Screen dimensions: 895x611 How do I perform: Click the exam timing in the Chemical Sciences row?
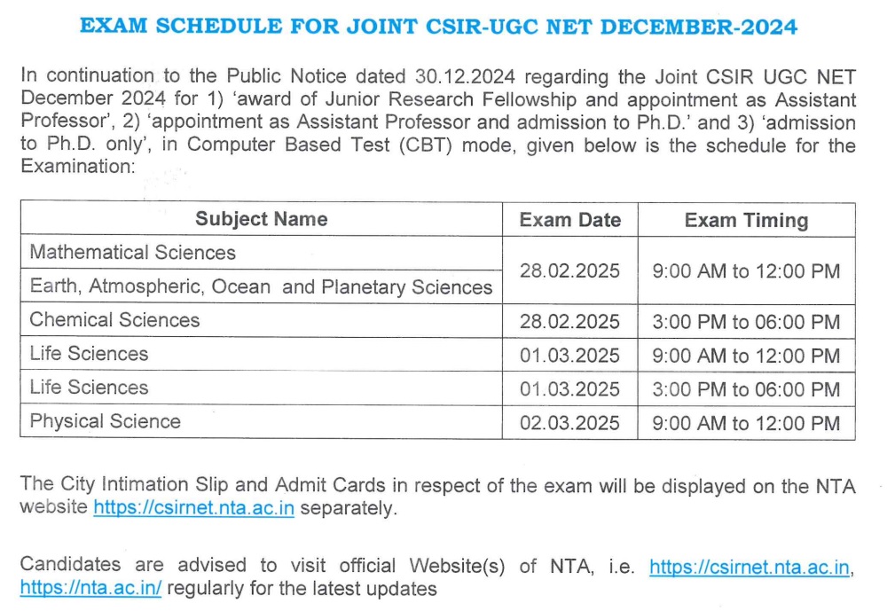click(x=745, y=321)
